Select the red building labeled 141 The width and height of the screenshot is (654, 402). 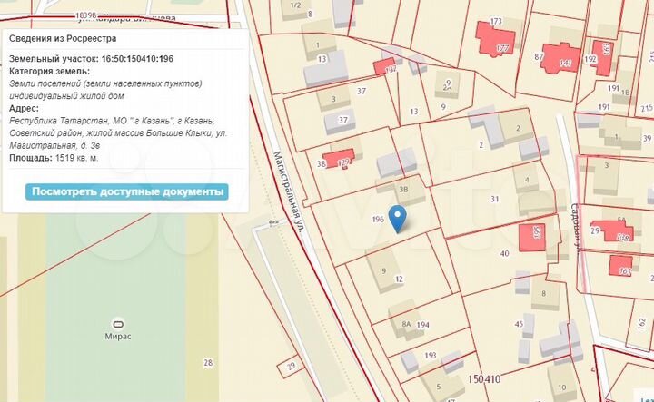tap(560, 58)
